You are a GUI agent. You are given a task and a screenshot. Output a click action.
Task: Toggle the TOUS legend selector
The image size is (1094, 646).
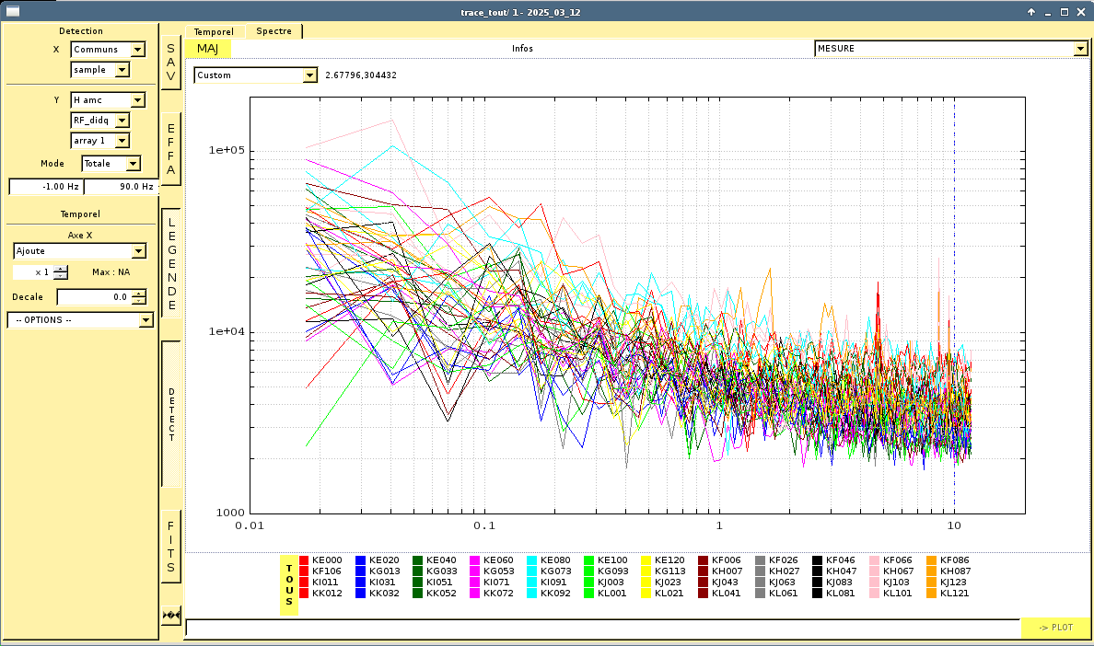tap(288, 584)
